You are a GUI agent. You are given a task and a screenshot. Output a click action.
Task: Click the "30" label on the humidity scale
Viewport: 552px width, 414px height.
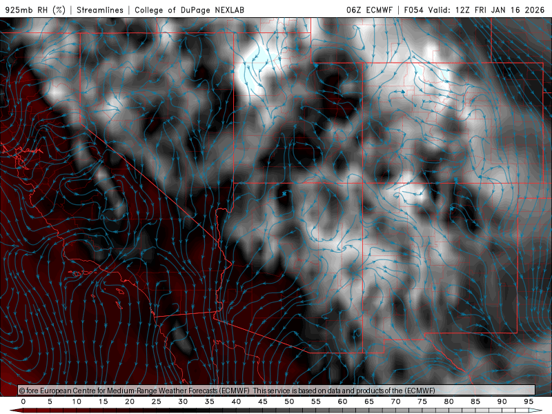[x=183, y=402]
